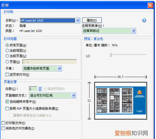Choose the 当前页面(U) radio option
This screenshot has width=156, height=139.
coord(7,56)
